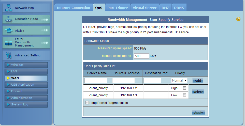245x126 pixels.
Task: Open EzQoS Bandwidth Management menu item
Action: coord(26,43)
